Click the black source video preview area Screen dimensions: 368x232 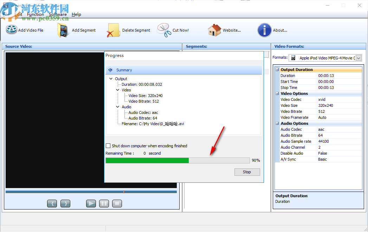click(55, 120)
